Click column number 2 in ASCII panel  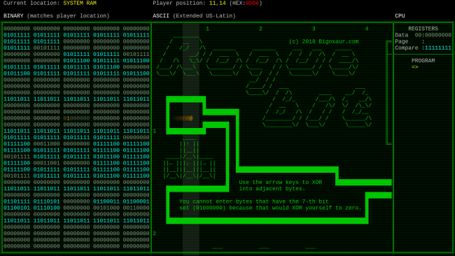click(x=260, y=29)
